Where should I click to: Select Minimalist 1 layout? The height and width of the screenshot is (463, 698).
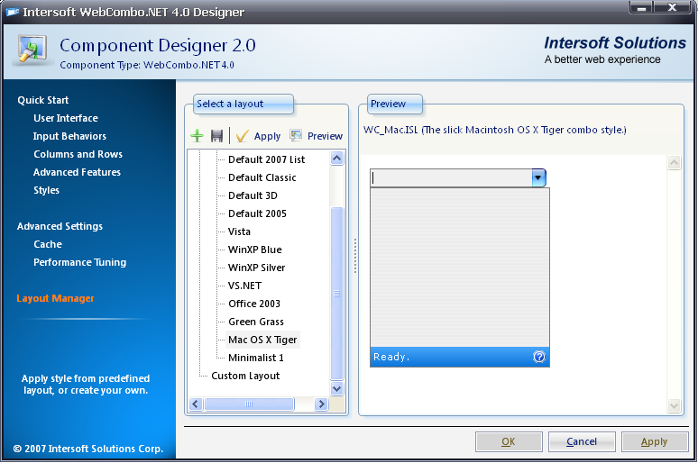[255, 358]
